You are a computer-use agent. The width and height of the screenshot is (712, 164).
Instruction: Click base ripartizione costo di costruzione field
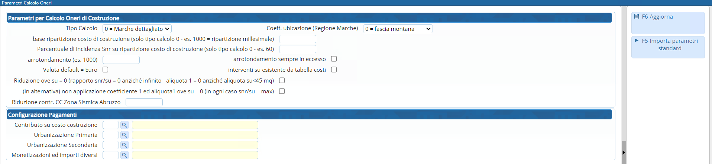tap(297, 39)
